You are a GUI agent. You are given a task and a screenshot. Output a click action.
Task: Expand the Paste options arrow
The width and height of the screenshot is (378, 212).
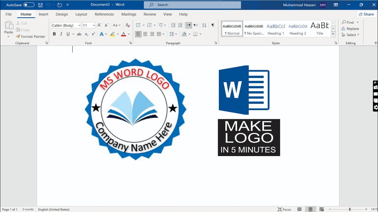click(x=9, y=37)
